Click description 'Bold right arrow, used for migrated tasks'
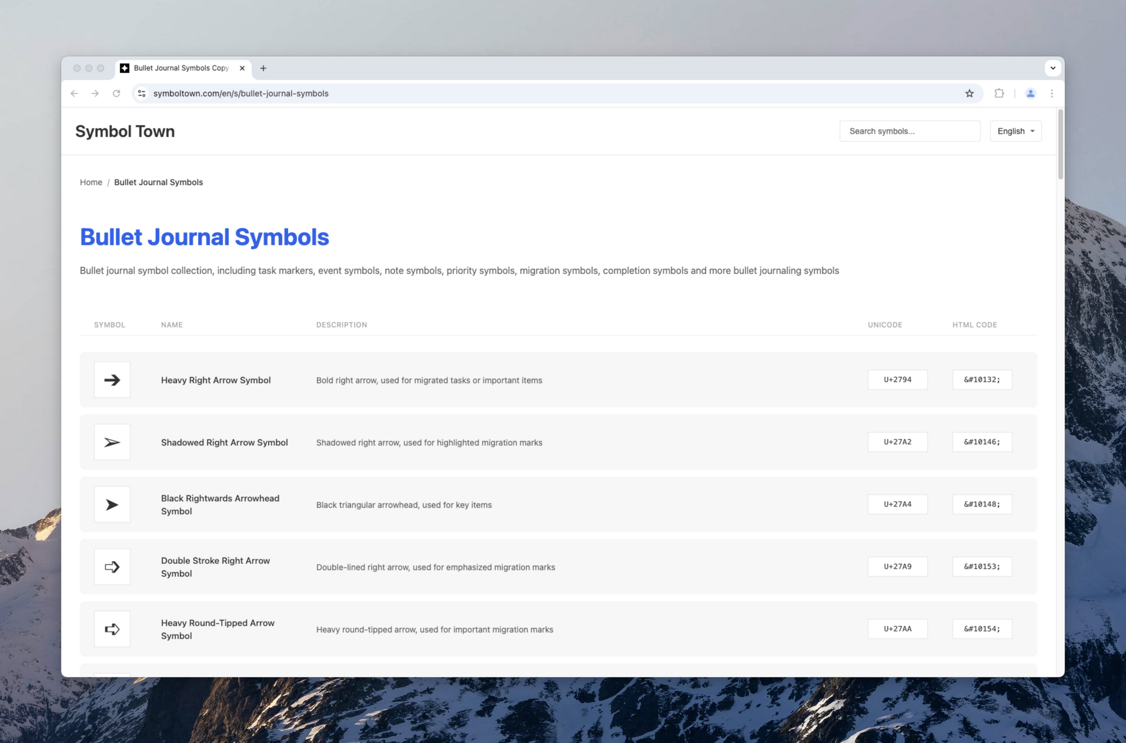 tap(429, 380)
